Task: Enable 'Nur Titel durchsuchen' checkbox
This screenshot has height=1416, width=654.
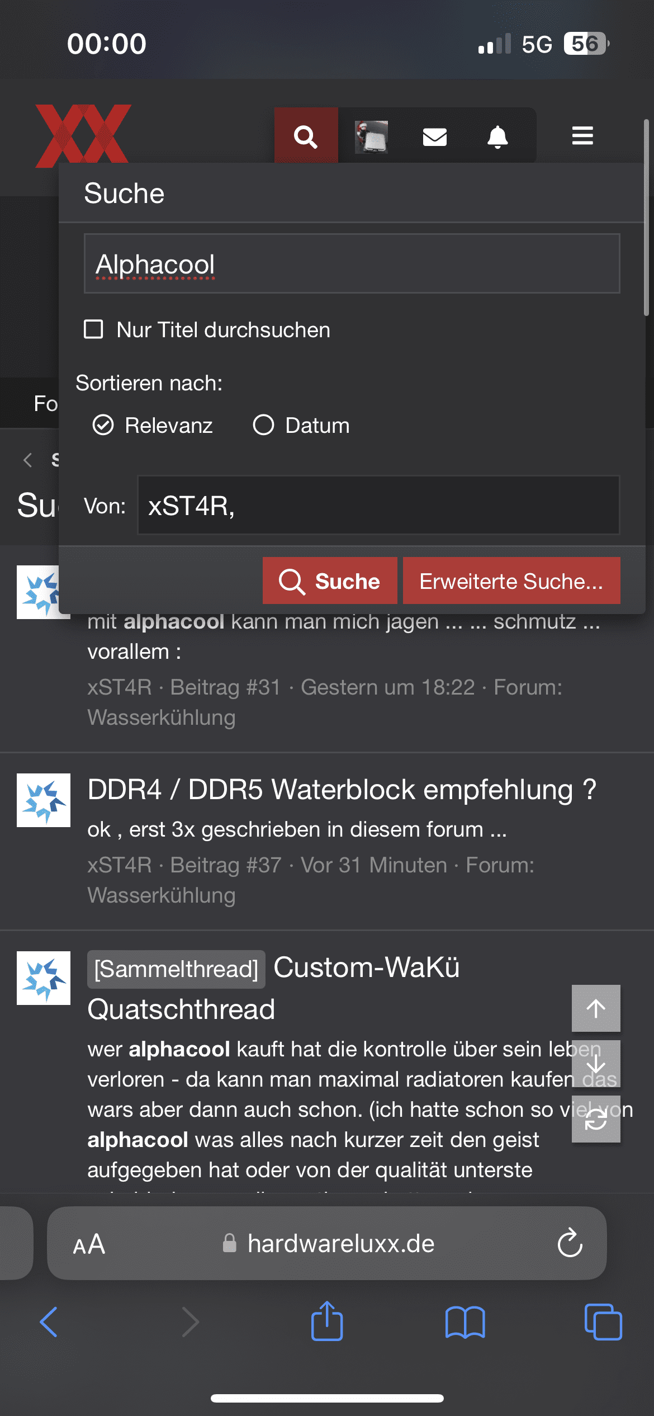Action: (x=93, y=329)
